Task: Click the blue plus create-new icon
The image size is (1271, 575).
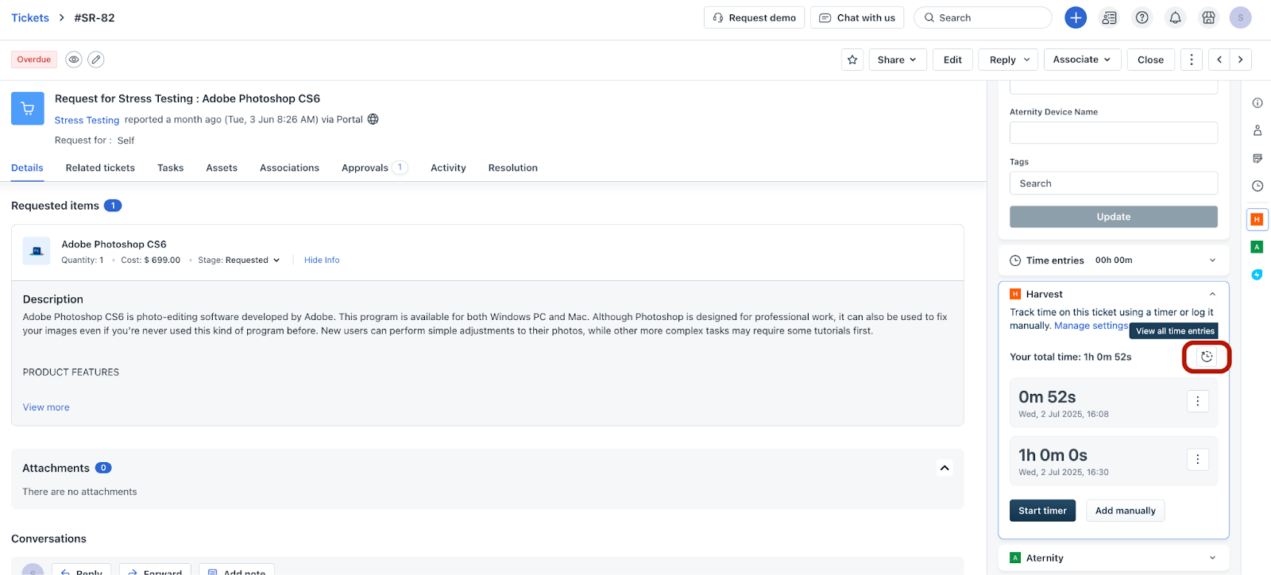Action: (x=1076, y=17)
